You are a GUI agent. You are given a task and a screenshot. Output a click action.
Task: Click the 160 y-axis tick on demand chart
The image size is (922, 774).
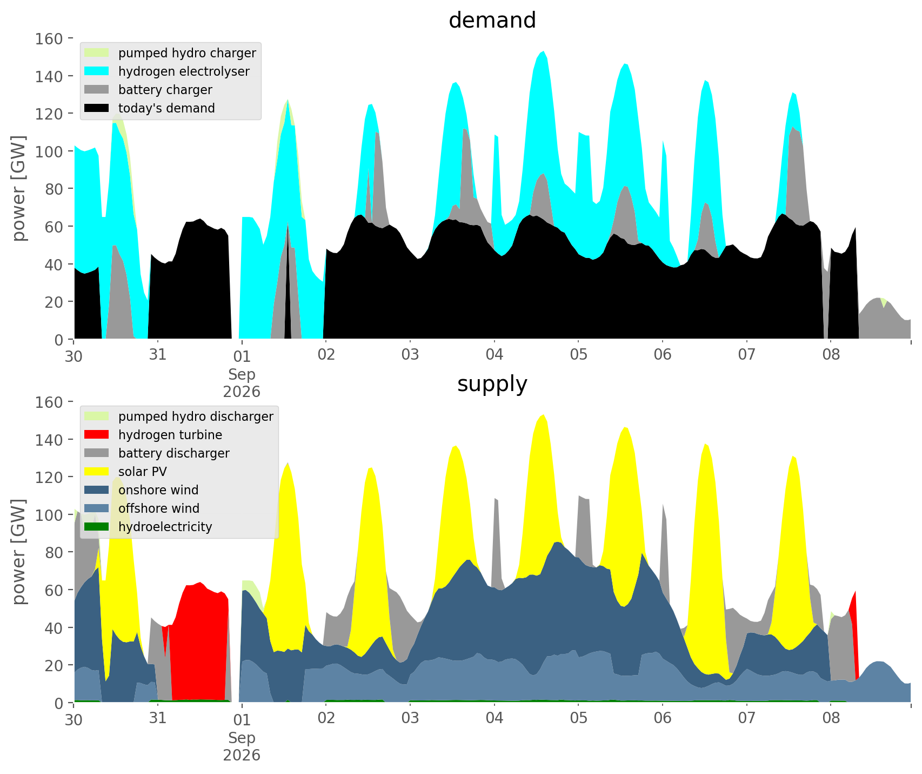click(x=49, y=39)
